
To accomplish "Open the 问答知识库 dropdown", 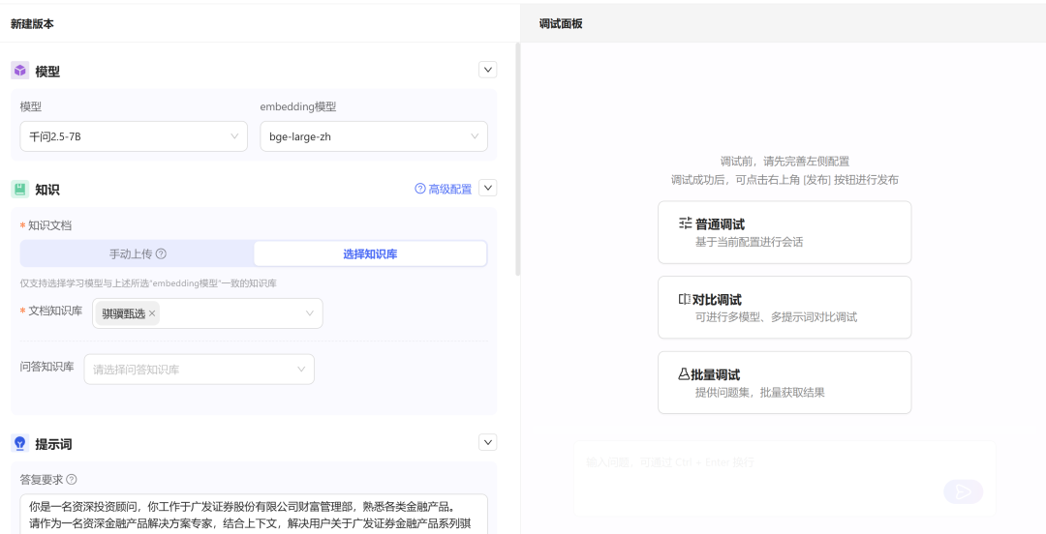I will [x=199, y=370].
